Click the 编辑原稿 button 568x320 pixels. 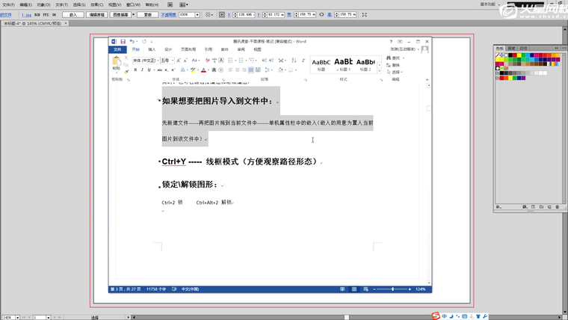pos(96,14)
